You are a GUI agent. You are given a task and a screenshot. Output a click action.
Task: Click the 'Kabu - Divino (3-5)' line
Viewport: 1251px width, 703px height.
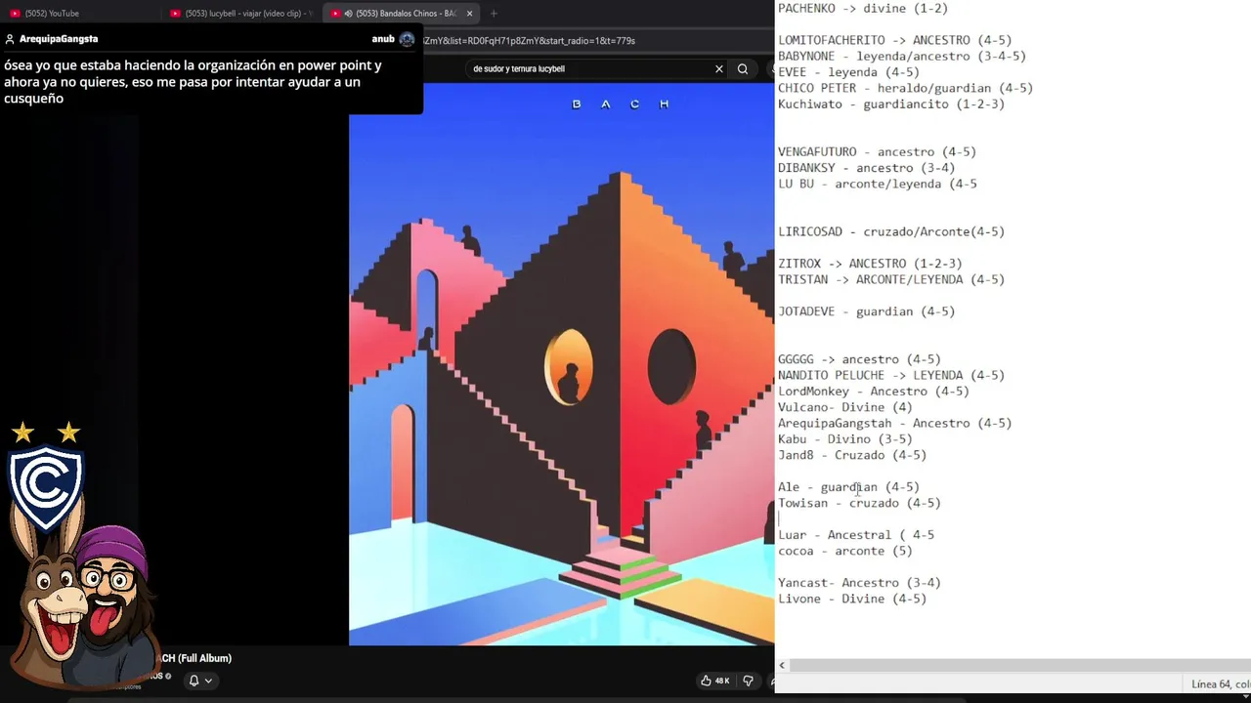(x=845, y=439)
